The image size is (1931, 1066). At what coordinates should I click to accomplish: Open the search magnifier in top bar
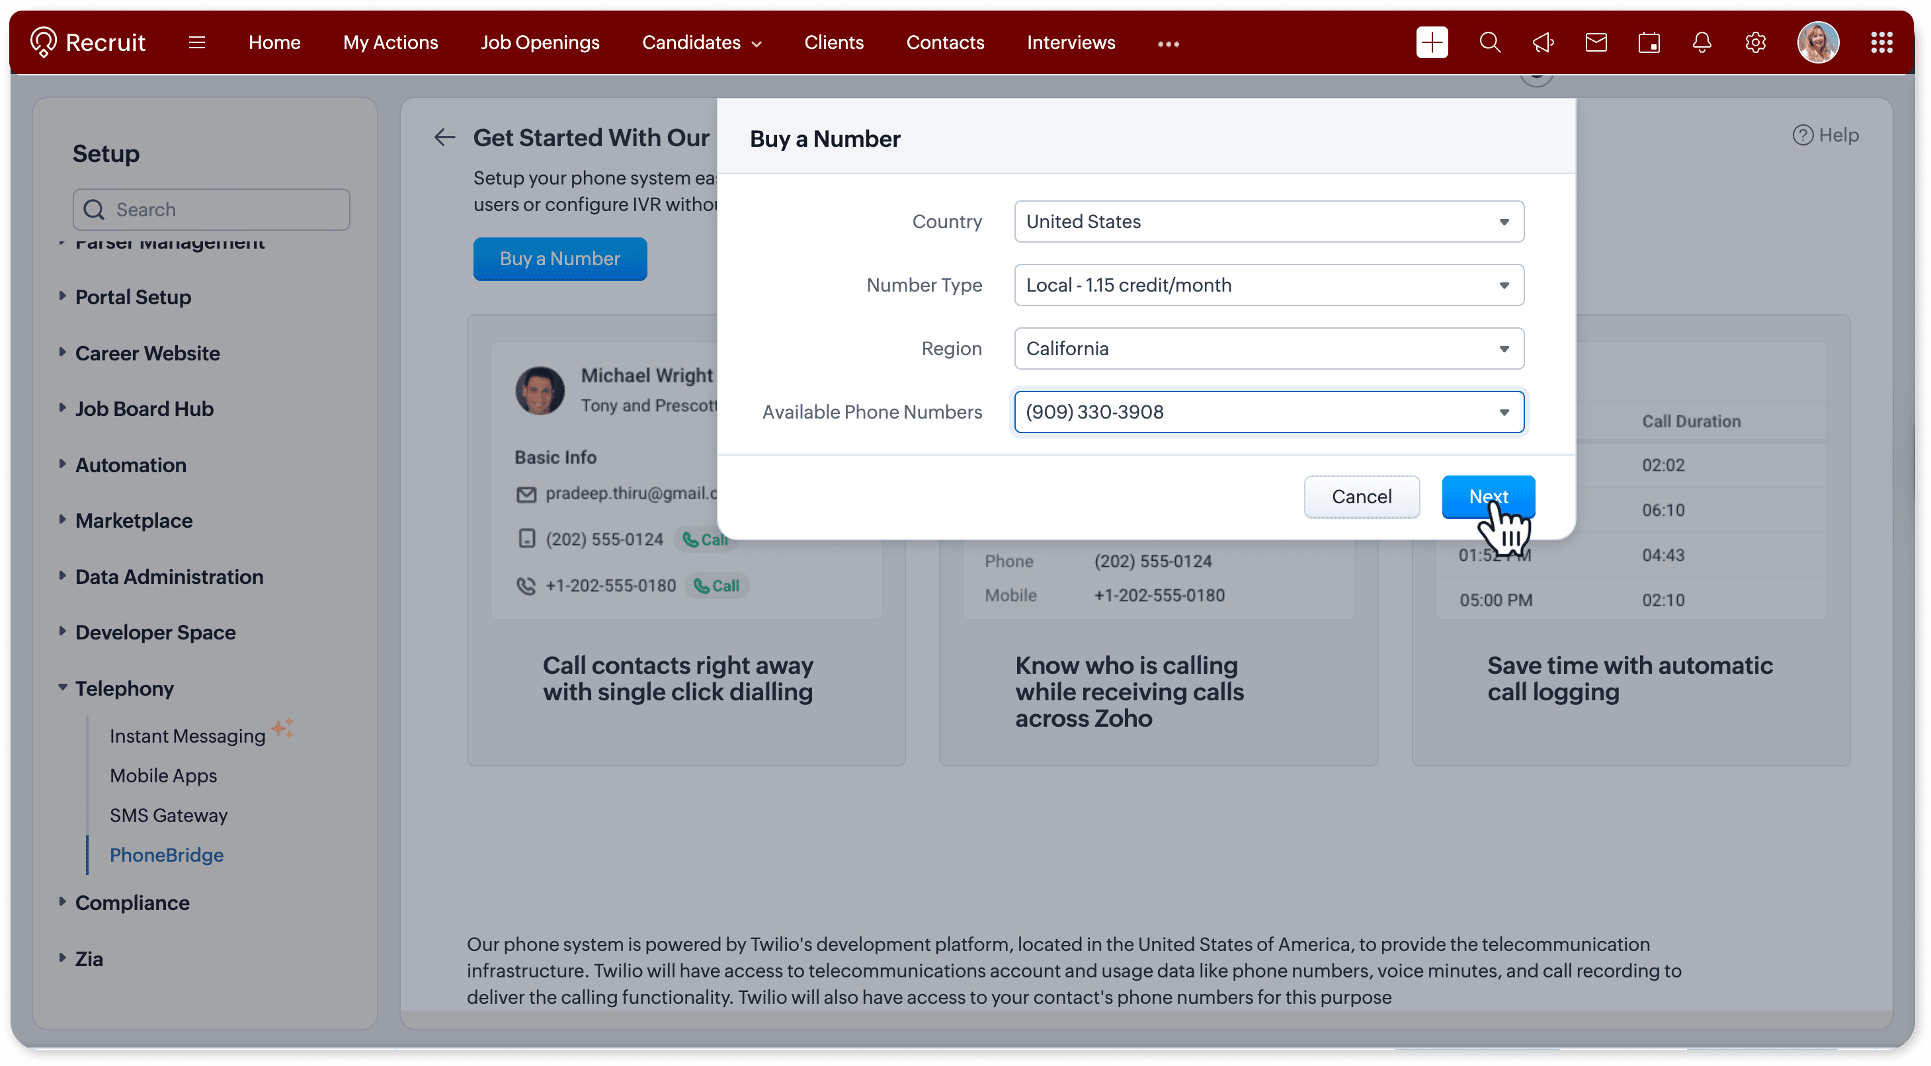(1489, 43)
